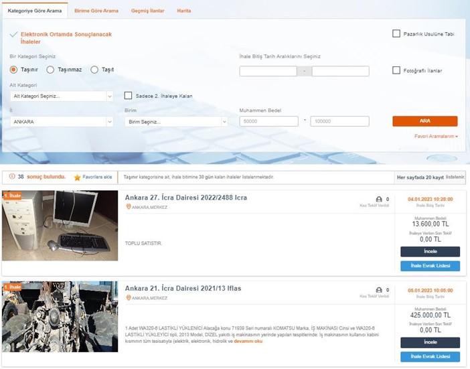470x369 pixels.
Task: Expand the ANKARA province dropdown
Action: (x=62, y=121)
